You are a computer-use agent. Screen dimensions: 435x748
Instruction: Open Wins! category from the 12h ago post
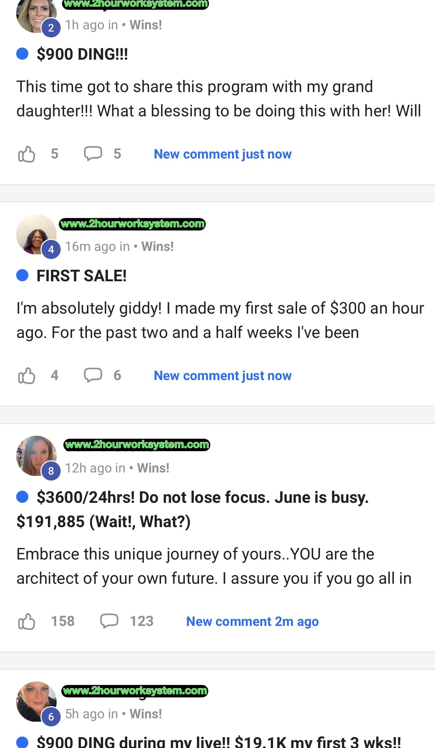pos(153,468)
